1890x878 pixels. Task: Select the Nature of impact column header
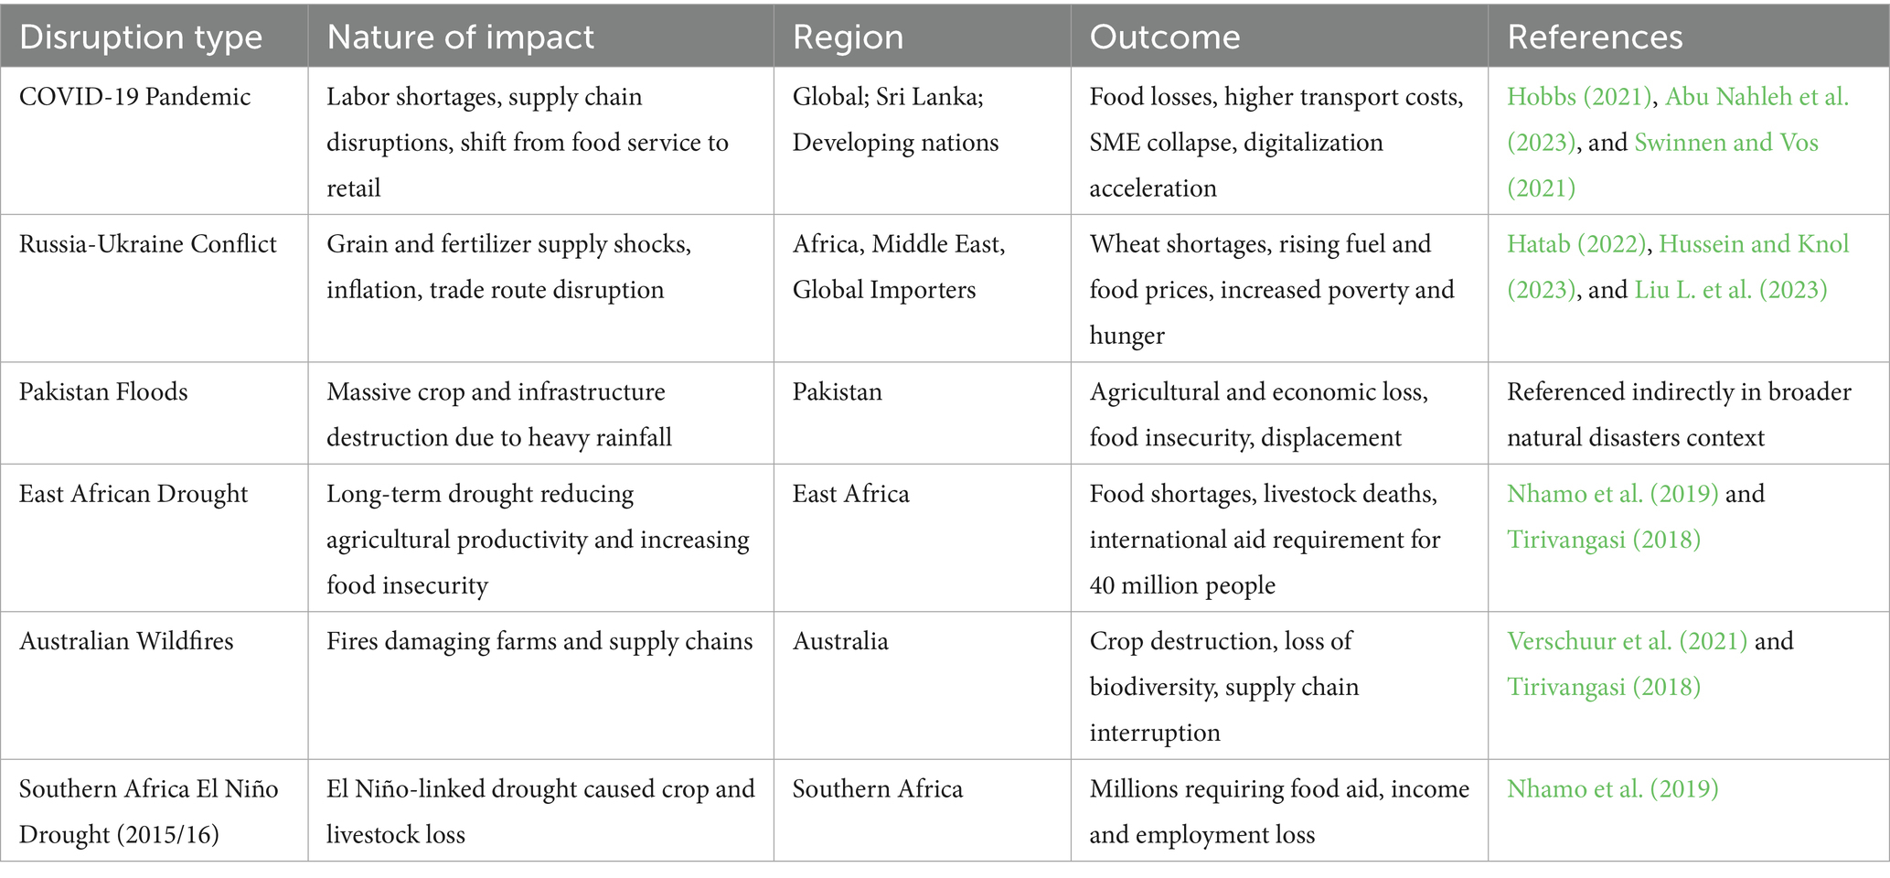[460, 37]
